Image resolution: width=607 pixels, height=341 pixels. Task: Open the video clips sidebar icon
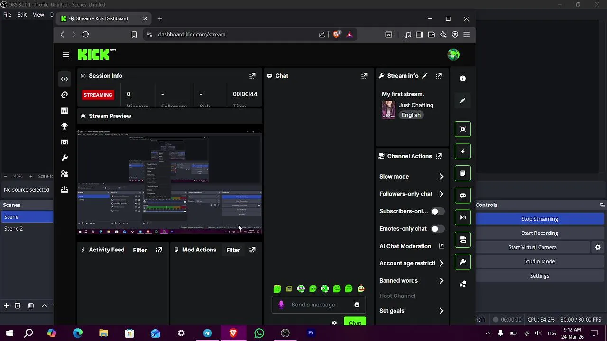click(64, 142)
